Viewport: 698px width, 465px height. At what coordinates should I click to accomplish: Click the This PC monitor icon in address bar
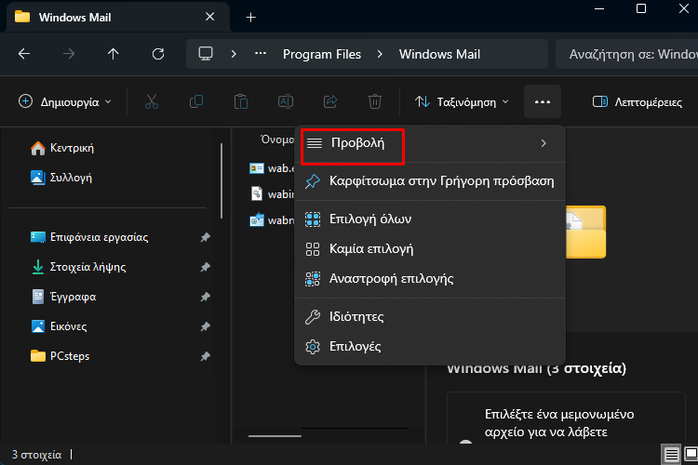[x=206, y=54]
